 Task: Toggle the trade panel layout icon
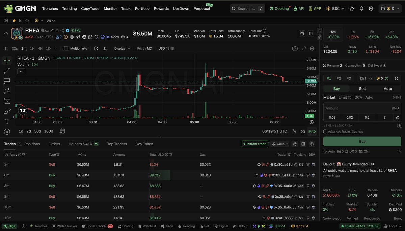tap(303, 144)
